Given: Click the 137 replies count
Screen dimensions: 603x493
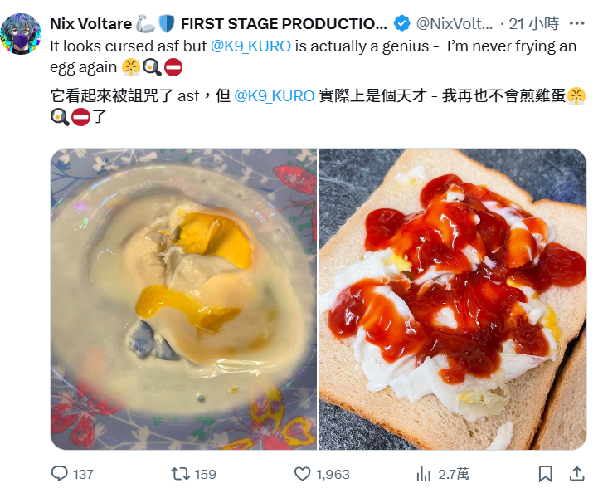Looking at the screenshot, I should tap(83, 474).
